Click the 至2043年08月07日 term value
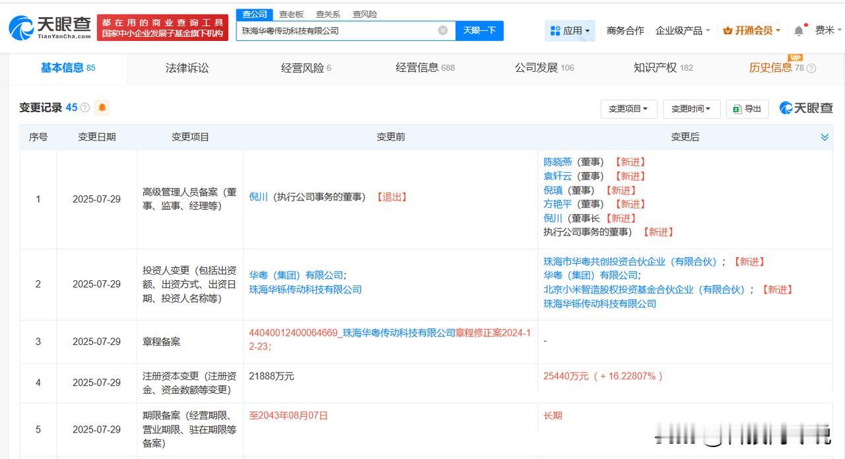This screenshot has width=845, height=459. pyautogui.click(x=288, y=415)
